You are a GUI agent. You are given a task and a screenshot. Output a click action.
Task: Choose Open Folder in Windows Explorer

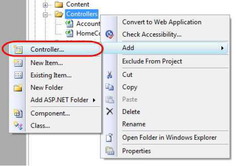169,138
